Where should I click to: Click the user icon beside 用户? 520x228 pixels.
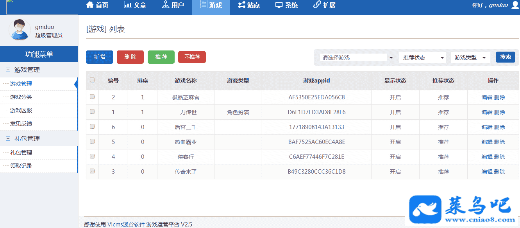165,5
